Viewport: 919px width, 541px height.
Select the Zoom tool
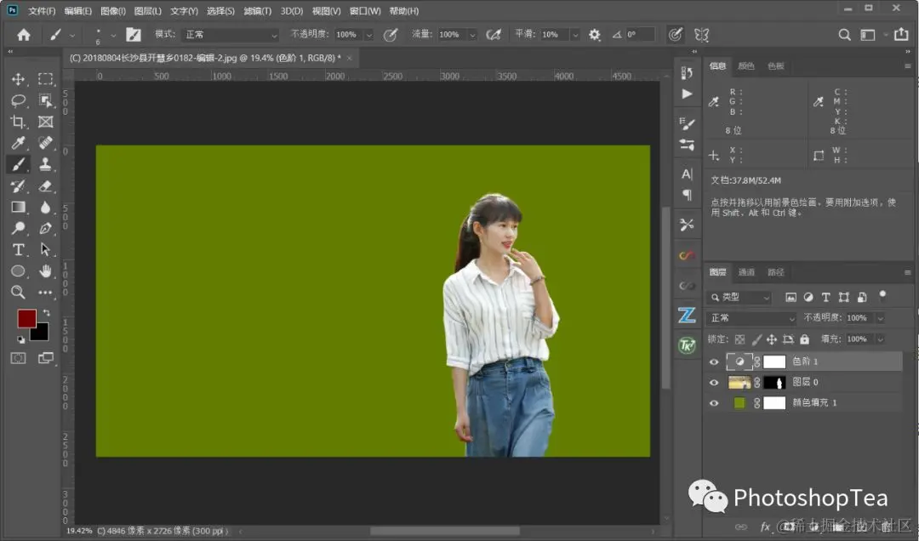pos(18,292)
